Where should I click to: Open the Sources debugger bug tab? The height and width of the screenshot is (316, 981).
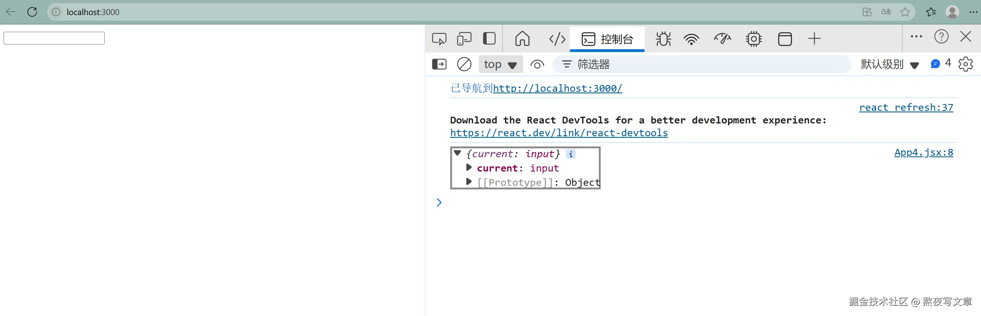pyautogui.click(x=663, y=39)
